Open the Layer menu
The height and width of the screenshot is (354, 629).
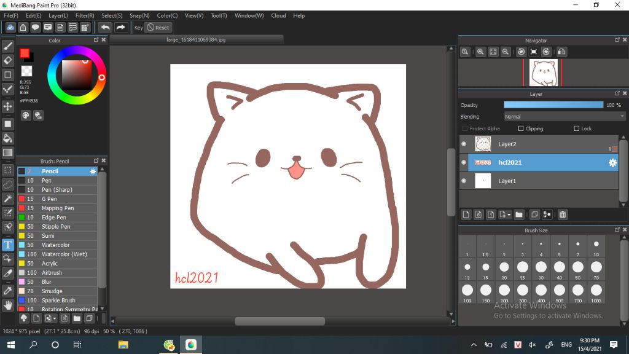point(58,15)
